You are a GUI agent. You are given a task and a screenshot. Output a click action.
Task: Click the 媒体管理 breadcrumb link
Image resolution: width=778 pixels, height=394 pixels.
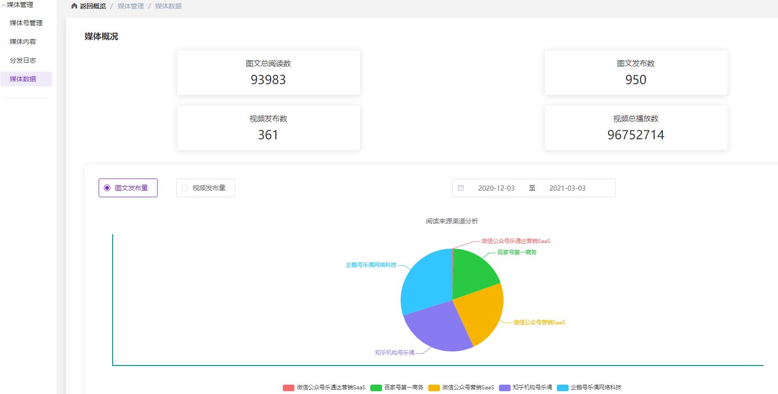tap(131, 6)
